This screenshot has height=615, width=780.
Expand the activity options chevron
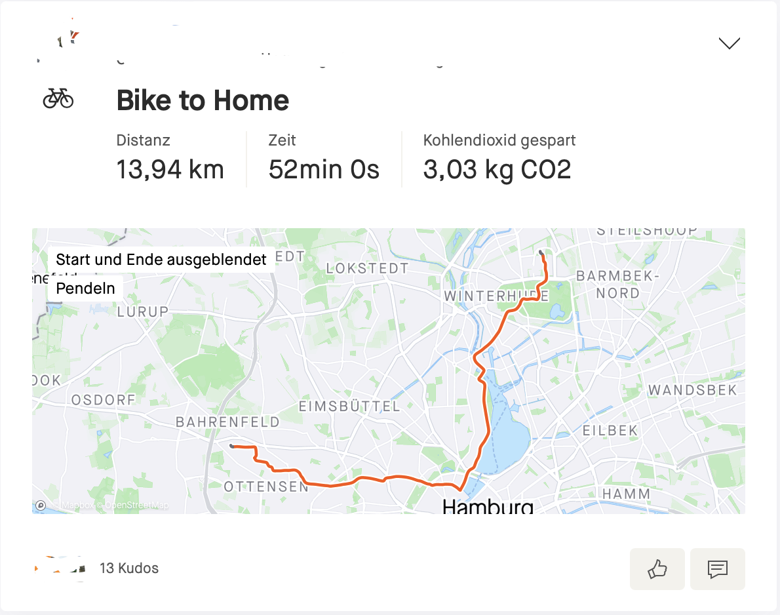tap(729, 43)
